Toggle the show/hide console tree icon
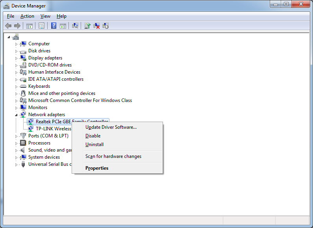Image resolution: width=313 pixels, height=228 pixels. pyautogui.click(x=30, y=26)
